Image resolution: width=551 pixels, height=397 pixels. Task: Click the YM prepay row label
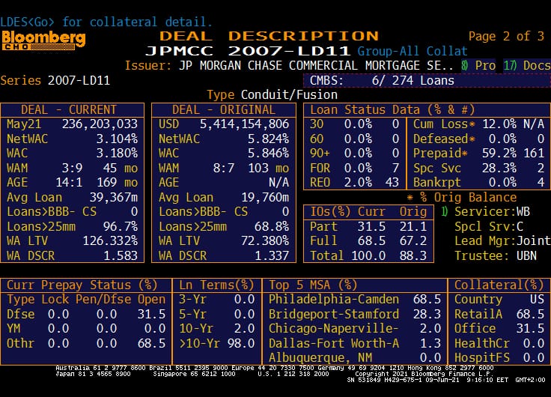click(x=13, y=329)
